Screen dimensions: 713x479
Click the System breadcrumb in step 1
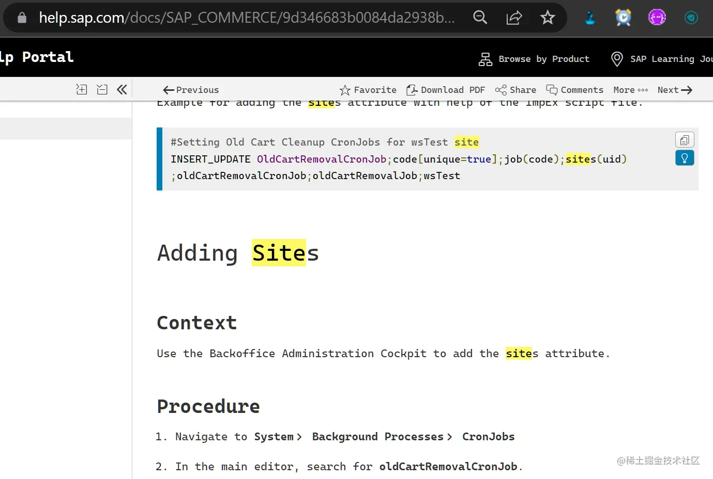[274, 437]
